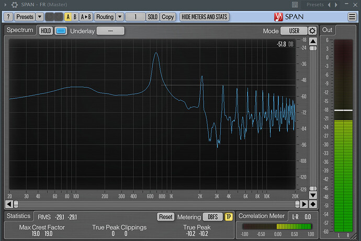Open the FL preset browser grid icon
Image resolution: width=361 pixels, height=241 pixels.
tap(295, 5)
